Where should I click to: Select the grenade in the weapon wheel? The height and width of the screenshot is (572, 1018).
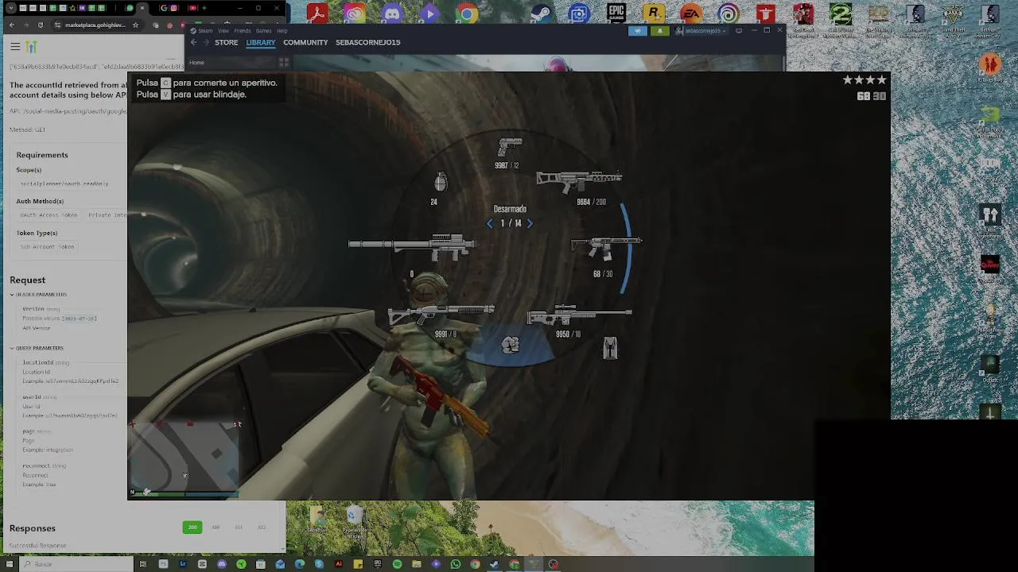tap(441, 182)
